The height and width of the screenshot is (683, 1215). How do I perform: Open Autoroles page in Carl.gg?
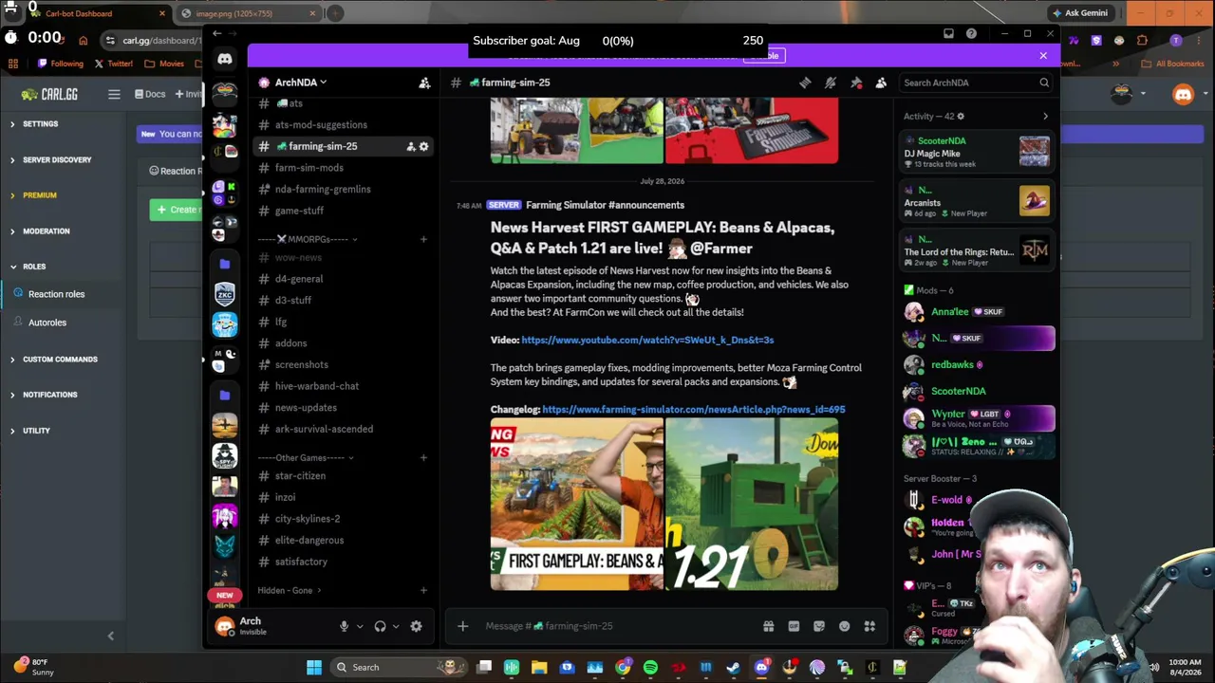click(47, 323)
